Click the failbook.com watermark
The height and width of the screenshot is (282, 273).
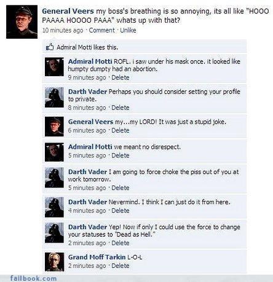click(33, 278)
